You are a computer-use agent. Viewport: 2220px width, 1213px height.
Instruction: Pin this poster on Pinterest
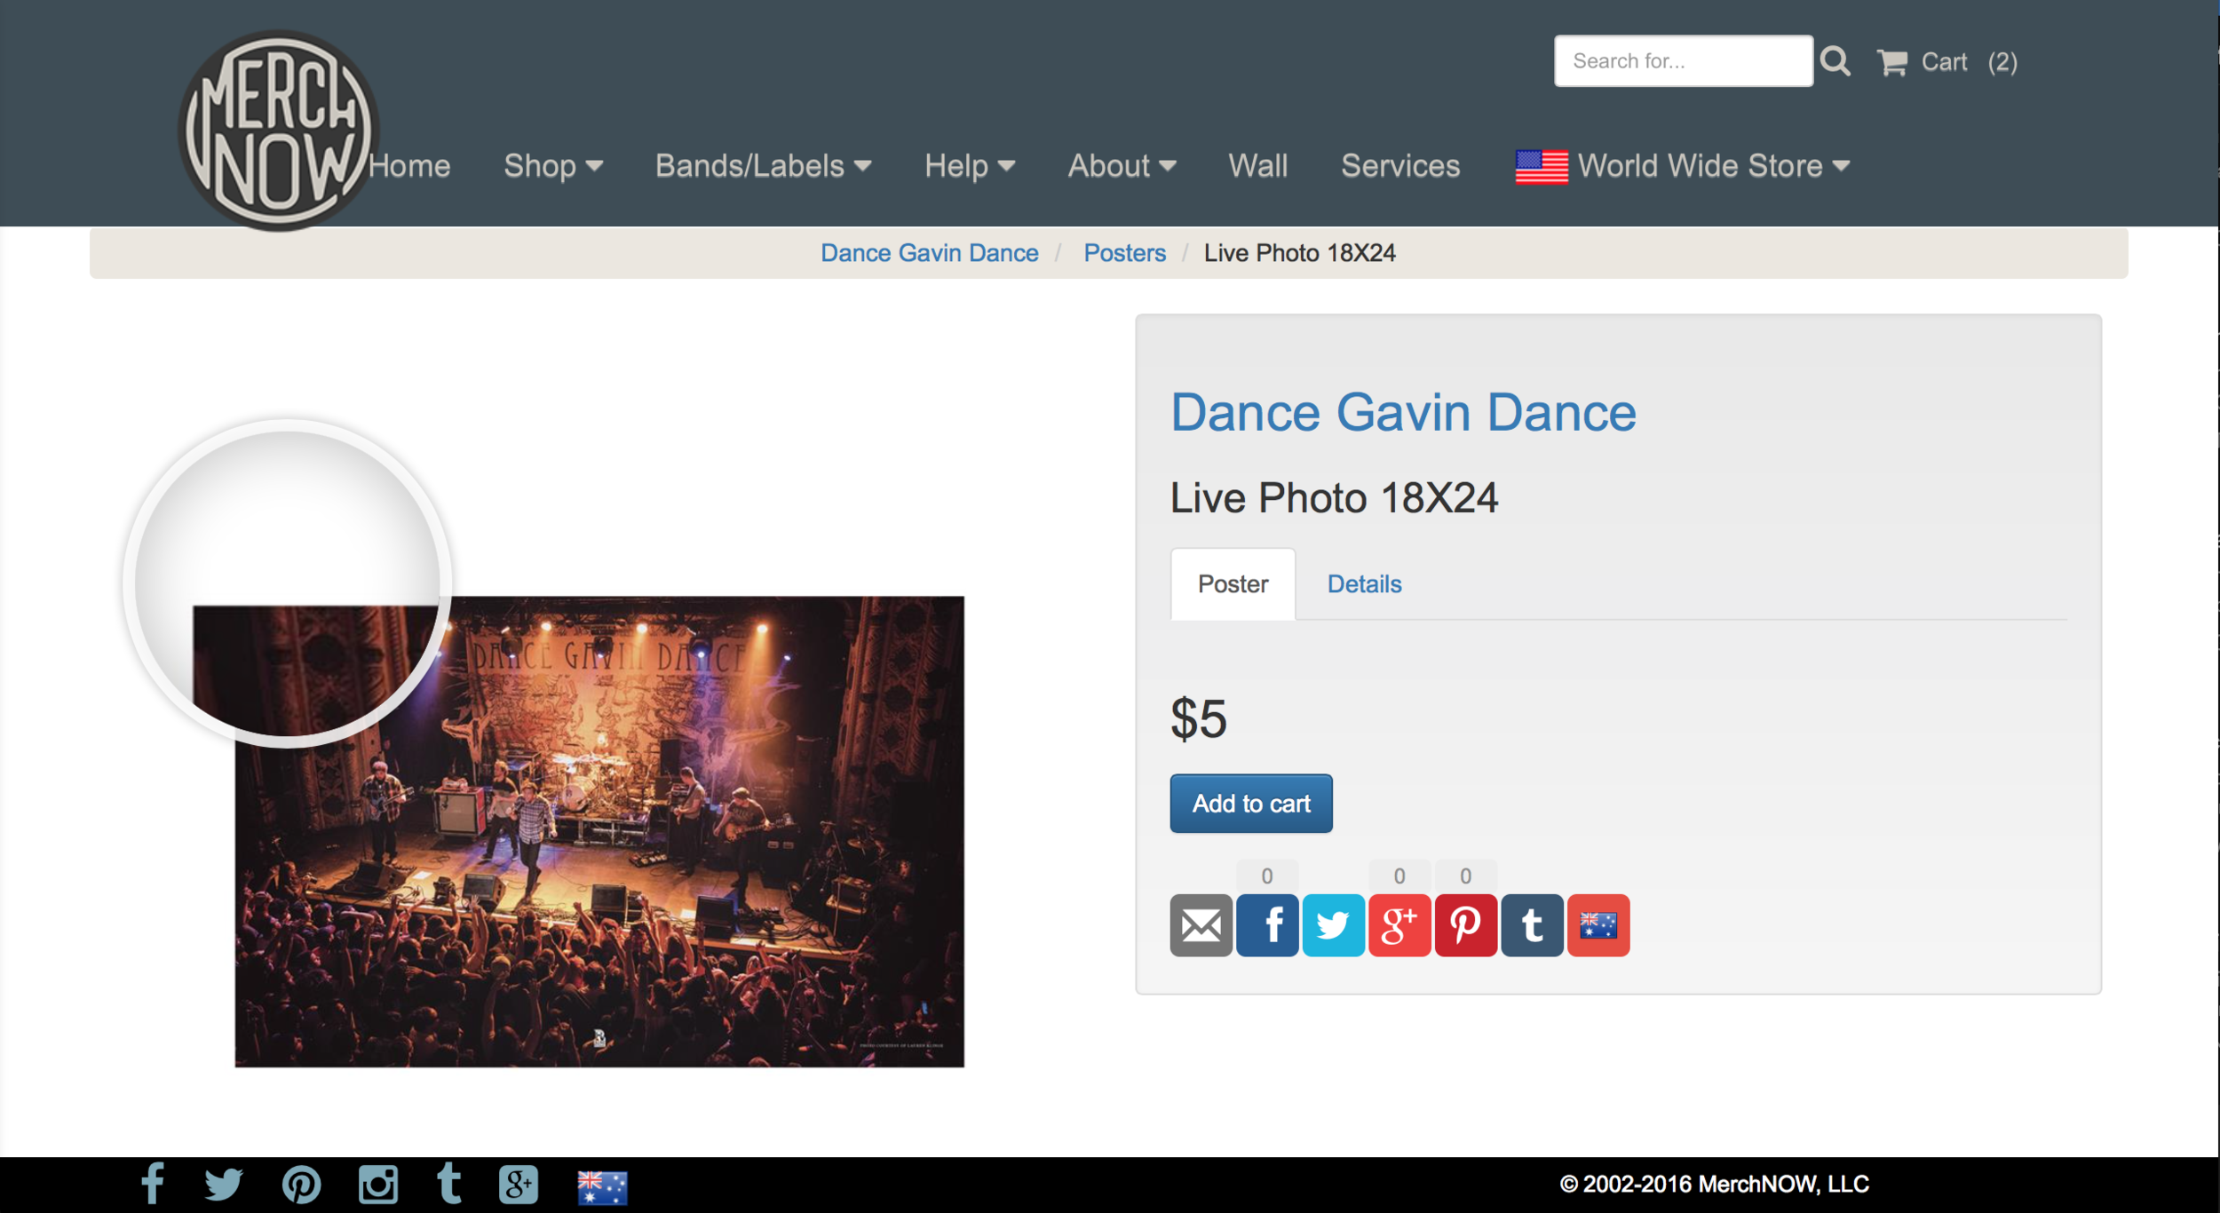click(1466, 925)
